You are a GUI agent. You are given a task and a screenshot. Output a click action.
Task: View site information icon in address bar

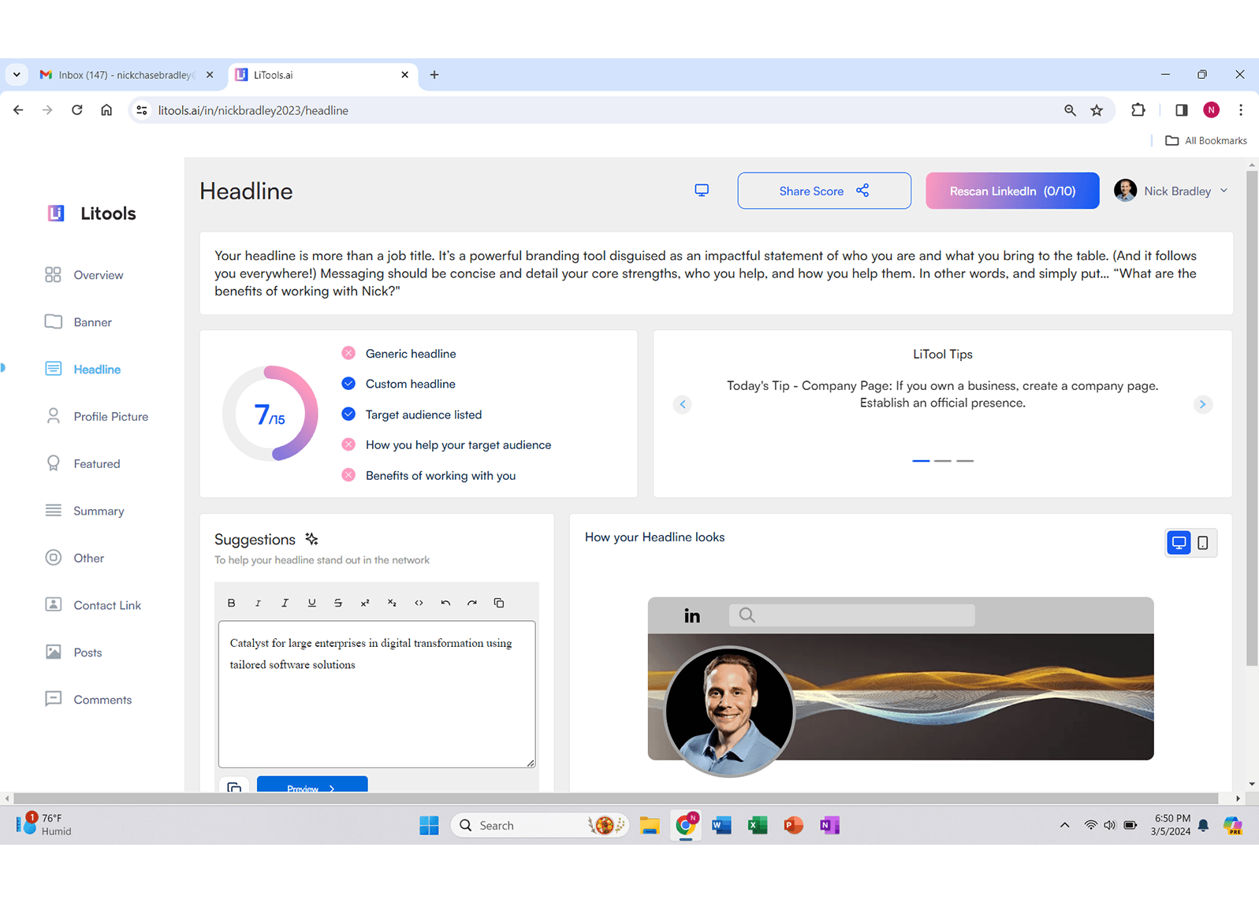142,110
